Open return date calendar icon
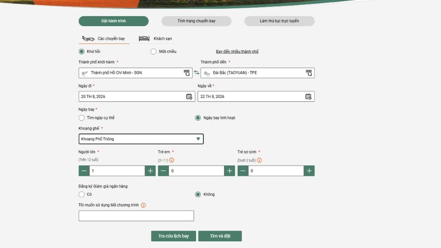The height and width of the screenshot is (248, 441). [308, 96]
